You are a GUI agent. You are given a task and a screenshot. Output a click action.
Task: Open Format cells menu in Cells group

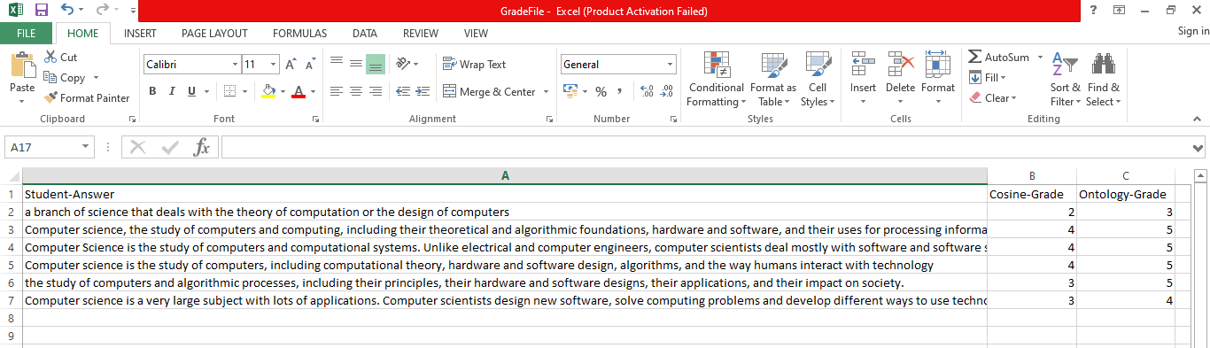point(938,79)
